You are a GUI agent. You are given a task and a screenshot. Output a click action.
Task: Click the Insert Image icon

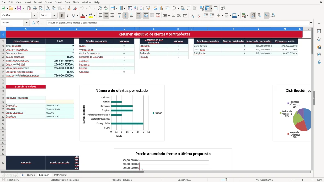click(x=155, y=8)
